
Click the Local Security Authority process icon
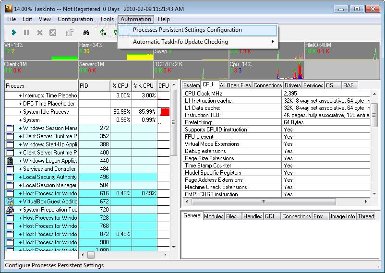pyautogui.click(x=10, y=177)
